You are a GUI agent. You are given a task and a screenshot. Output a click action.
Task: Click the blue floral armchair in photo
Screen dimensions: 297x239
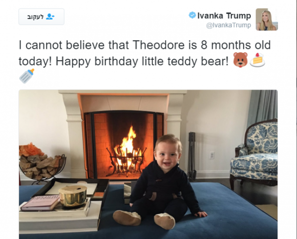coord(254,153)
